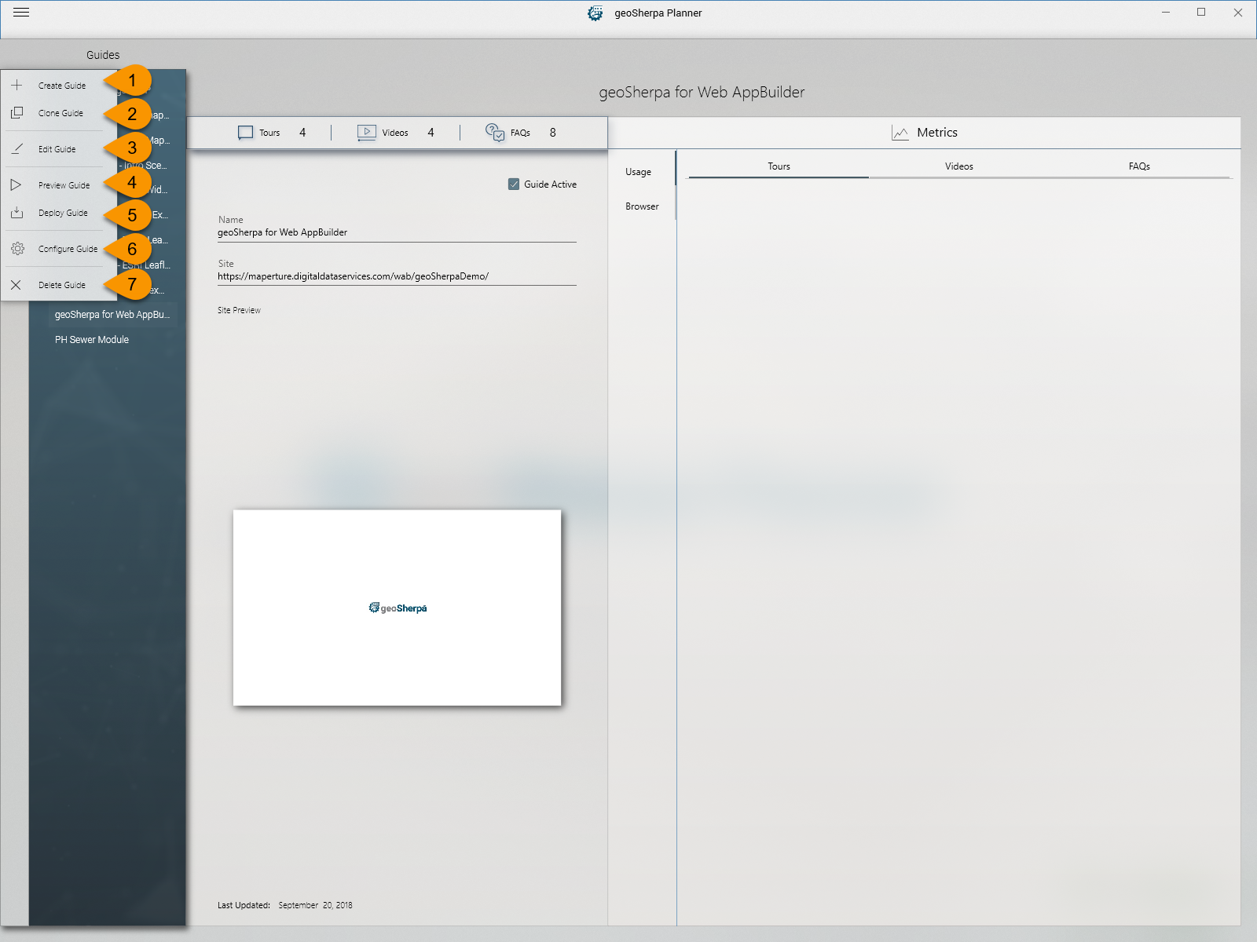Click the geoSherpa Planner title icon
This screenshot has width=1257, height=942.
[x=596, y=13]
